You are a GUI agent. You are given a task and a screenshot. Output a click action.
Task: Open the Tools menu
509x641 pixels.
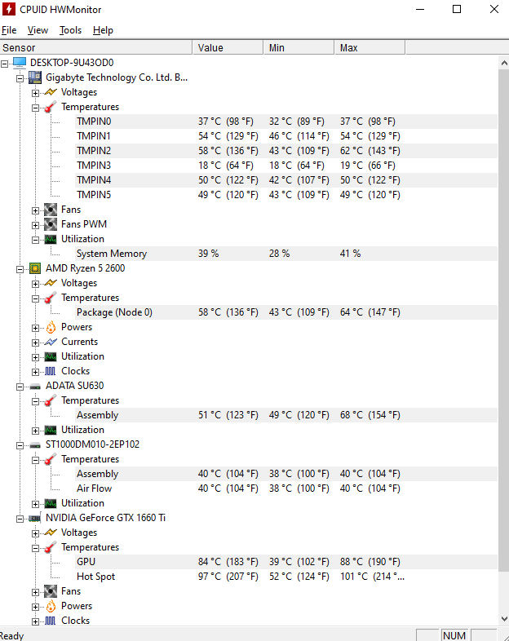point(70,30)
